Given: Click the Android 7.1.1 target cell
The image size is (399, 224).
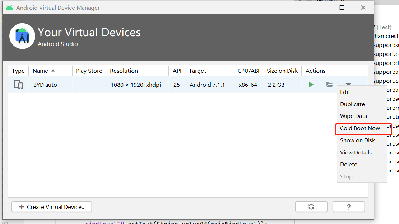Looking at the screenshot, I should tap(207, 85).
